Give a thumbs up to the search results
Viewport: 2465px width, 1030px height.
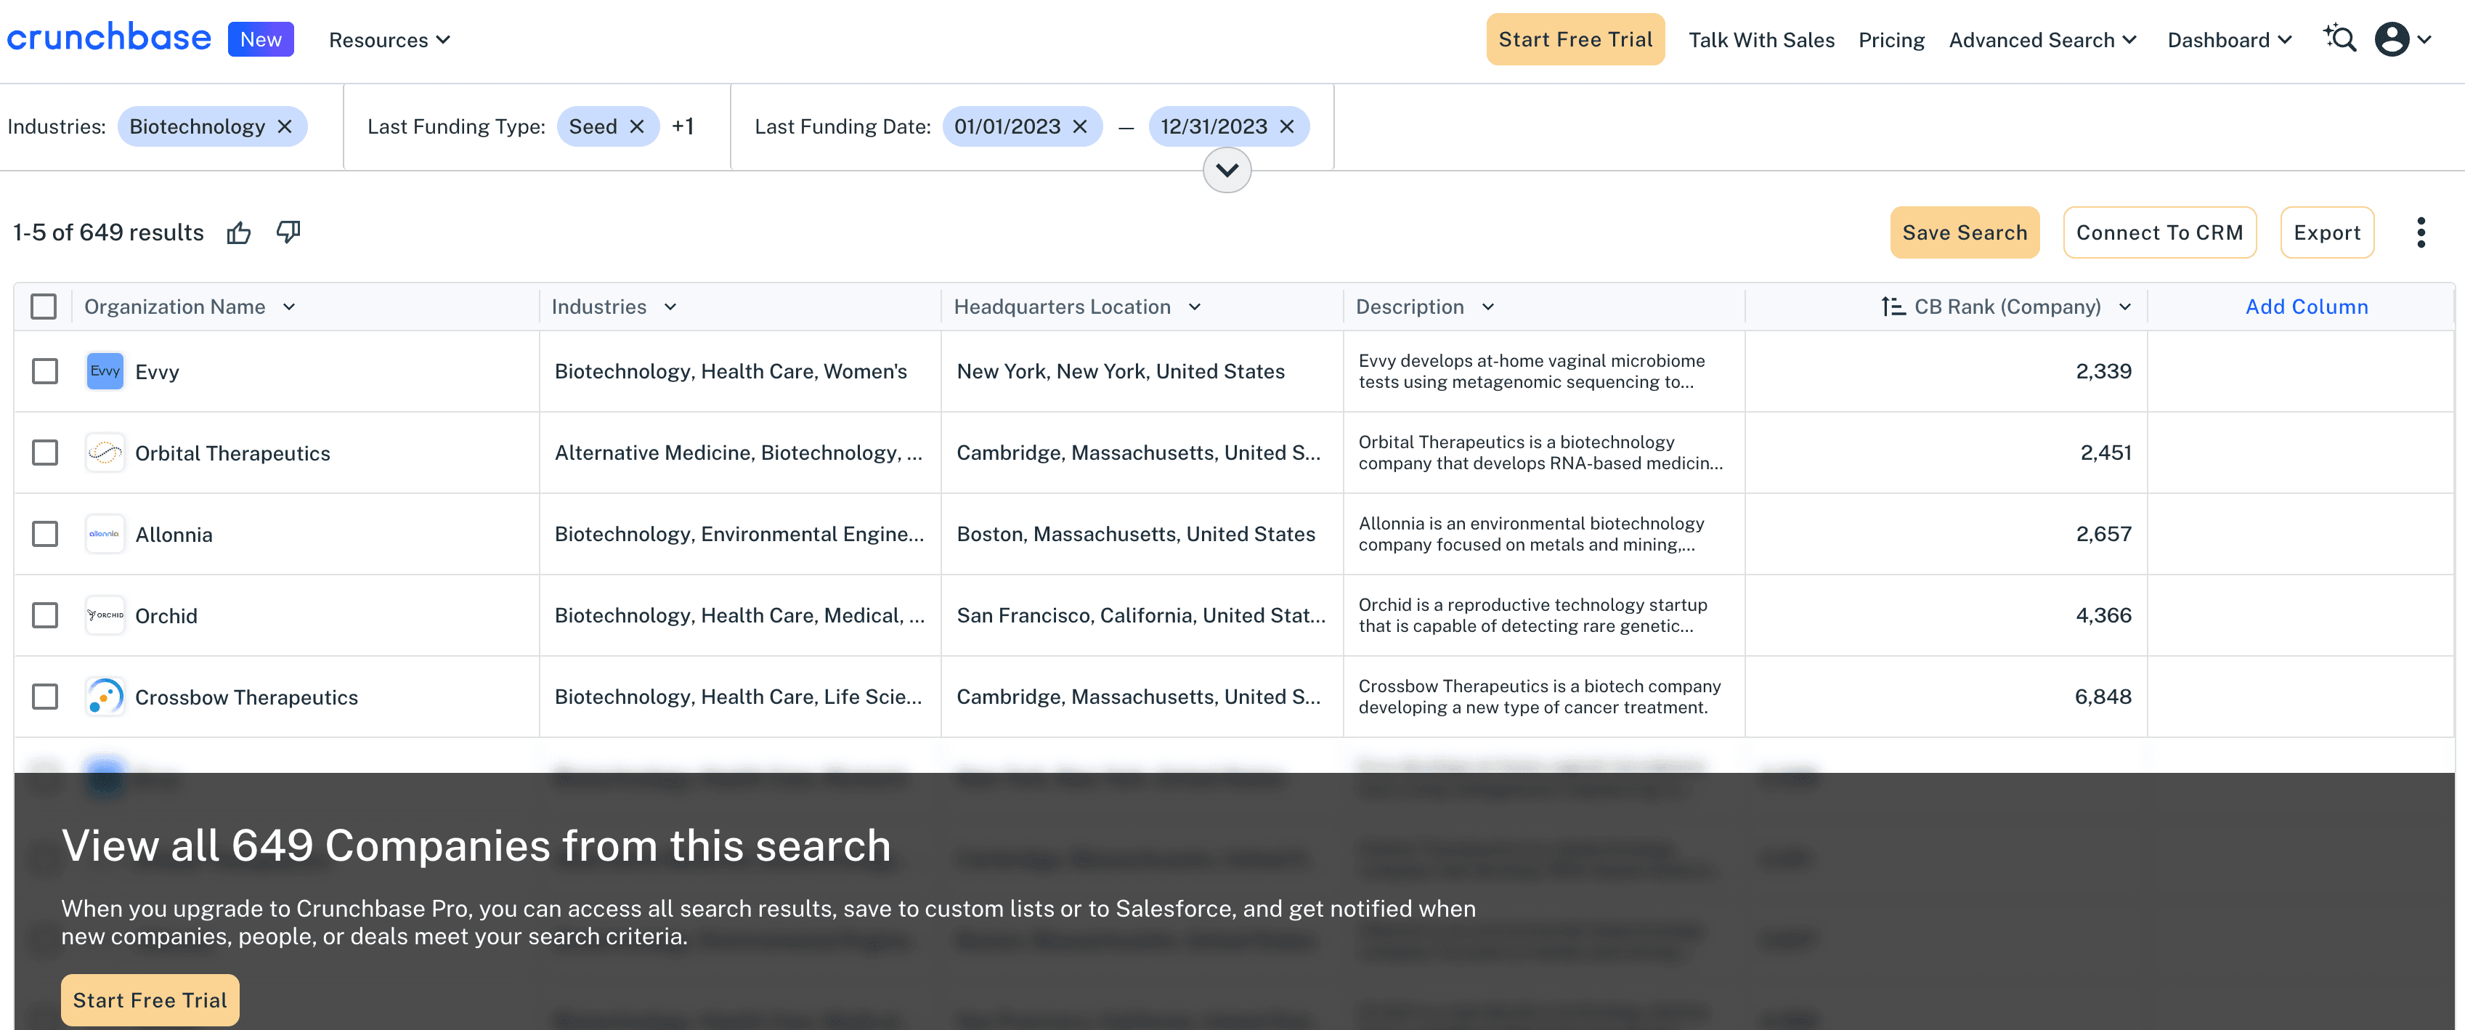238,232
